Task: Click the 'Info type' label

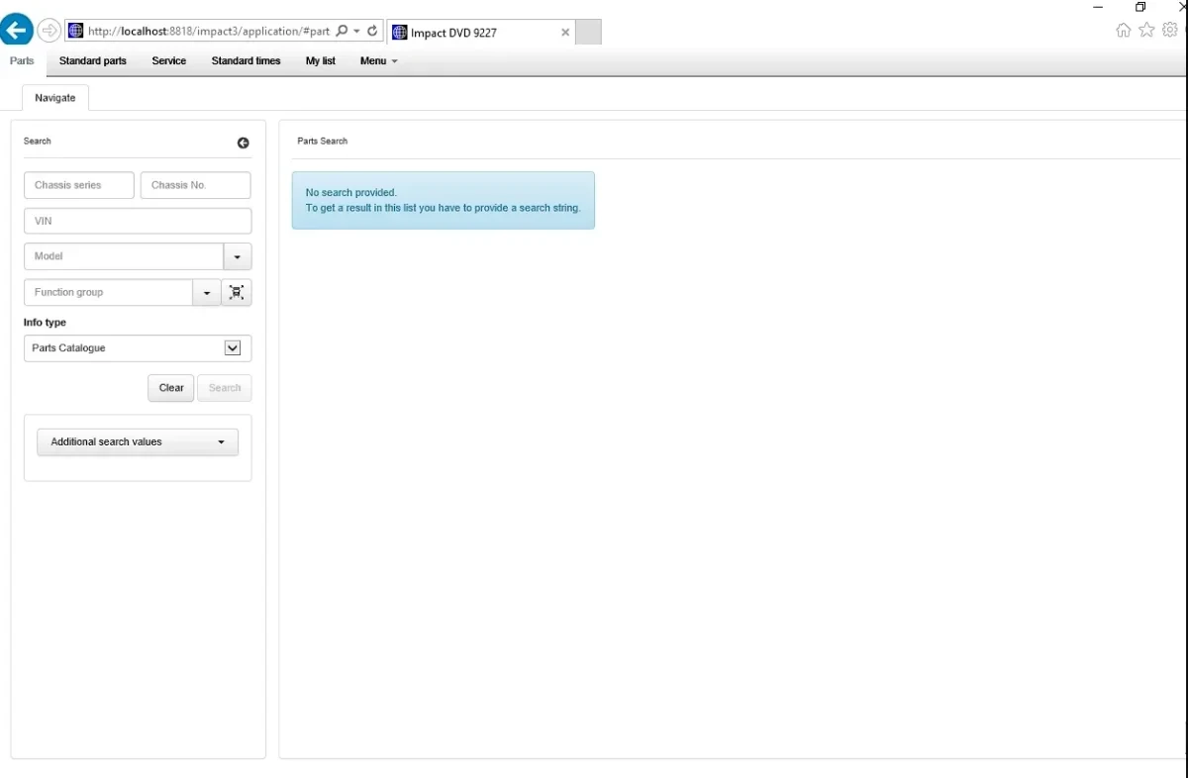Action: pos(45,323)
